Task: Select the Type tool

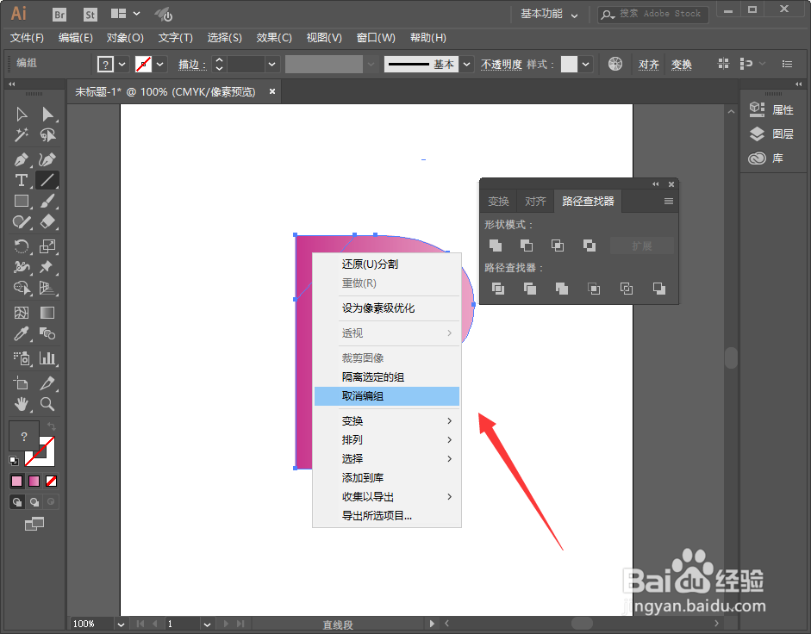Action: pos(22,181)
